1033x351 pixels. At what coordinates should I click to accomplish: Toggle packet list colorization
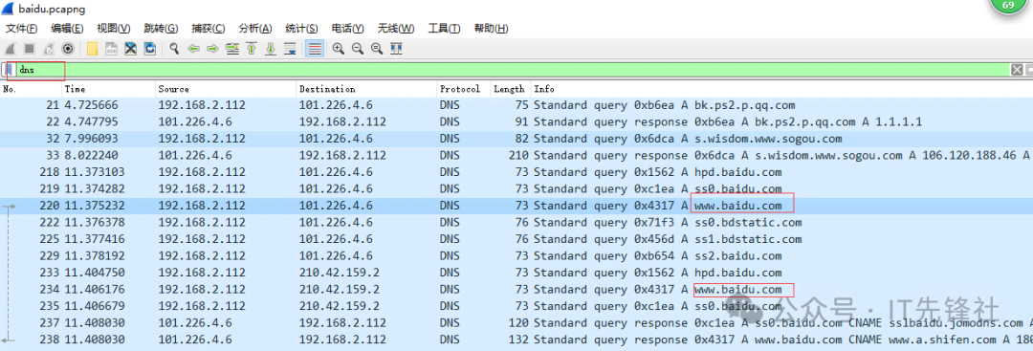(315, 49)
